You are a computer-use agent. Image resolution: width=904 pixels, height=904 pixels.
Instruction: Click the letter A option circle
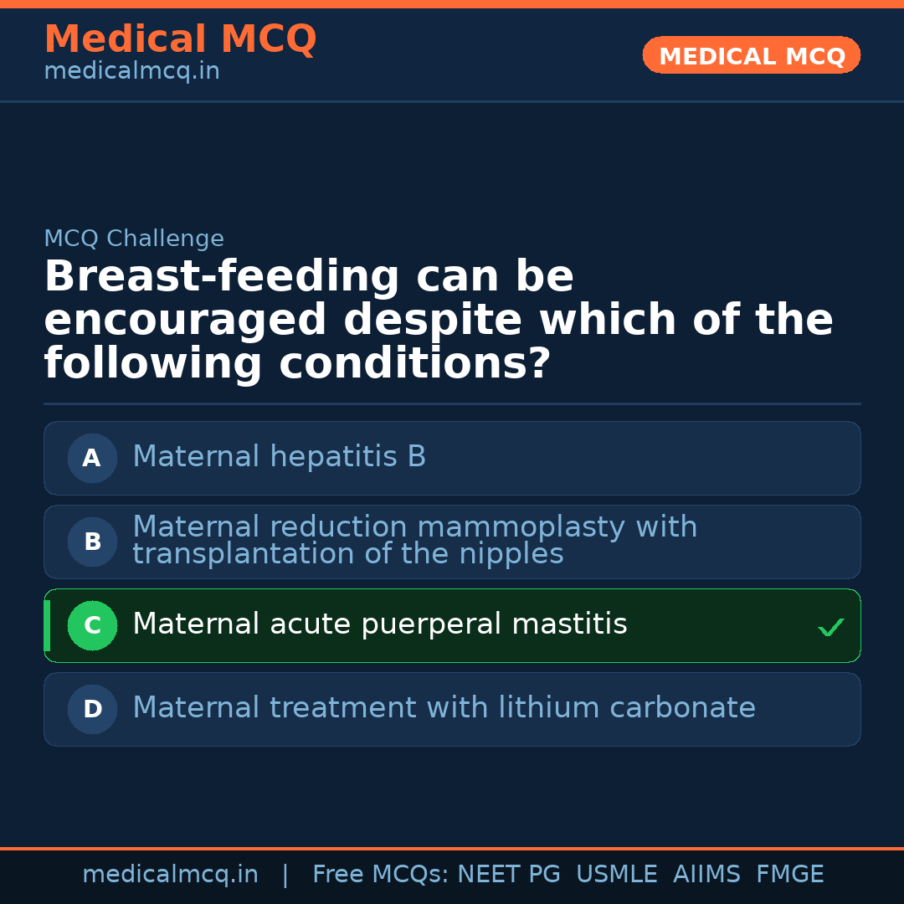tap(92, 458)
